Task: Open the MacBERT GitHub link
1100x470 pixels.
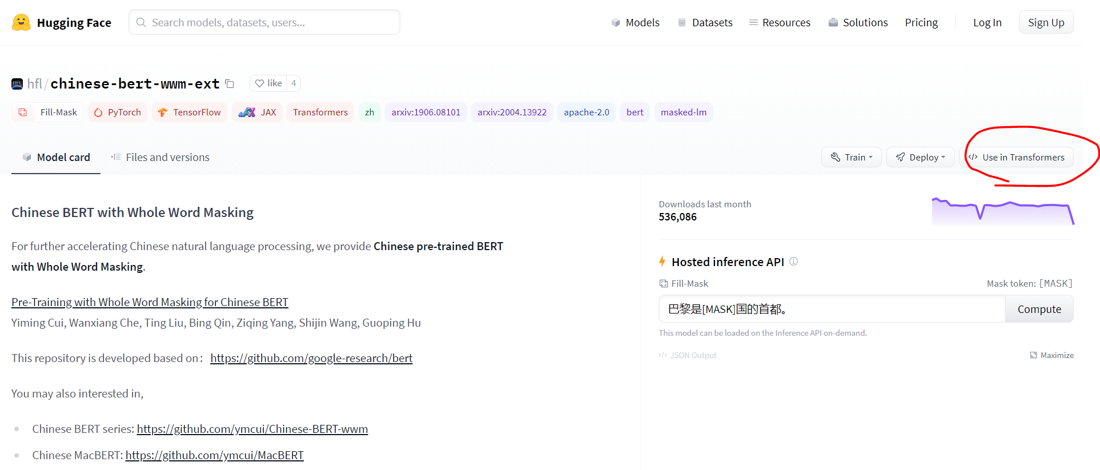Action: click(x=215, y=455)
